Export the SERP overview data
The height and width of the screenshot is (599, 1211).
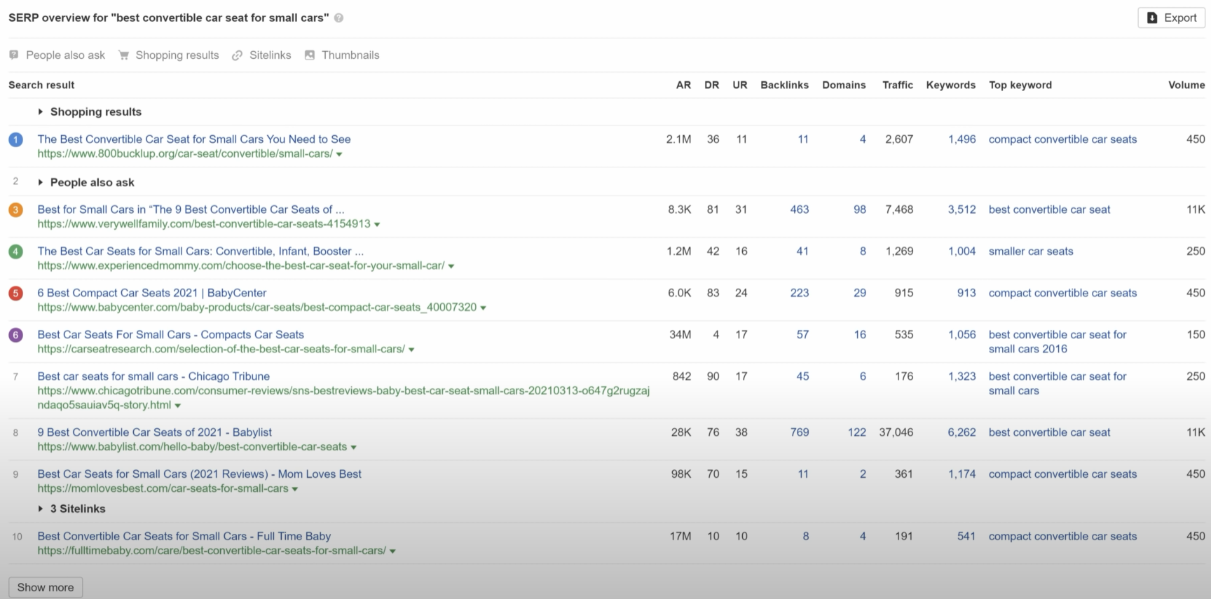pos(1171,18)
